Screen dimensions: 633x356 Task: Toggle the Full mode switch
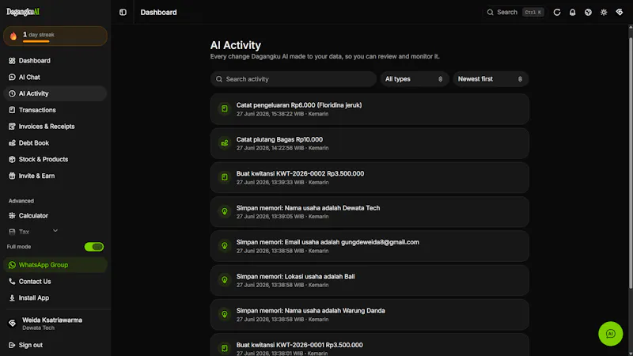pyautogui.click(x=94, y=247)
